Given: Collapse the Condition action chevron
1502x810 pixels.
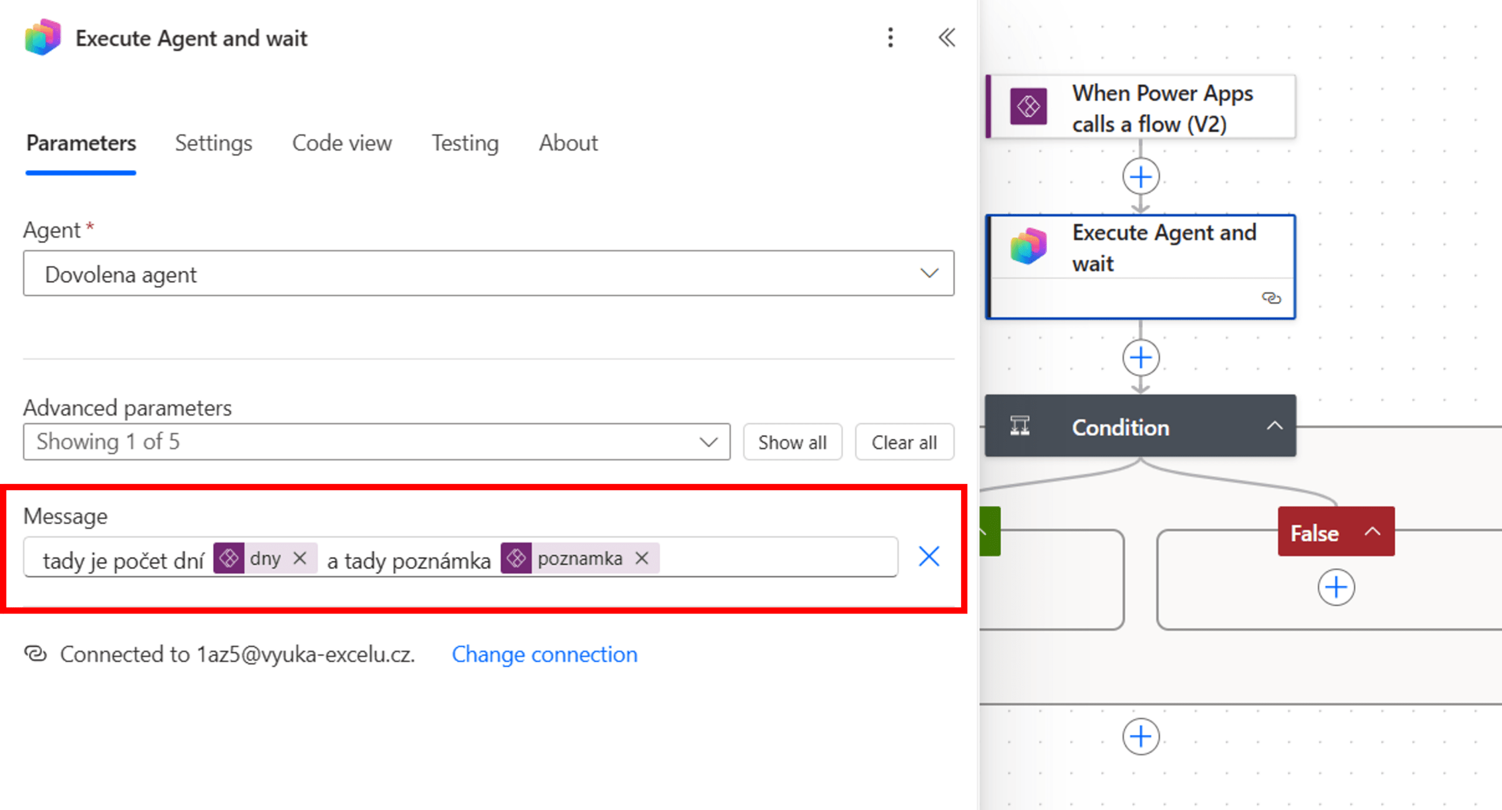Looking at the screenshot, I should [1274, 426].
